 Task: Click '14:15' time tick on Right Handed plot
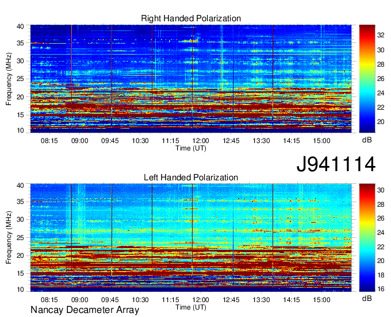(292, 141)
